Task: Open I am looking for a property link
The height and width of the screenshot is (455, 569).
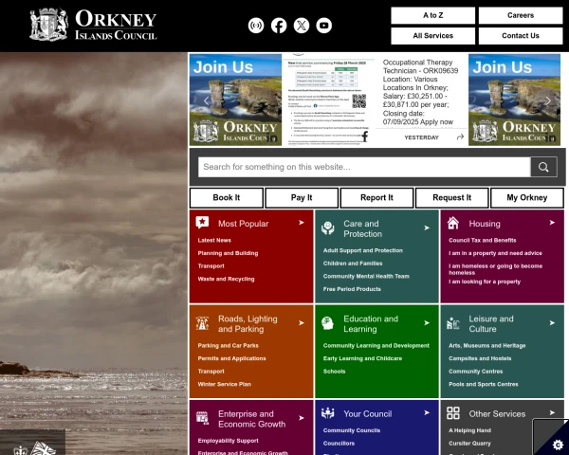Action: click(485, 282)
